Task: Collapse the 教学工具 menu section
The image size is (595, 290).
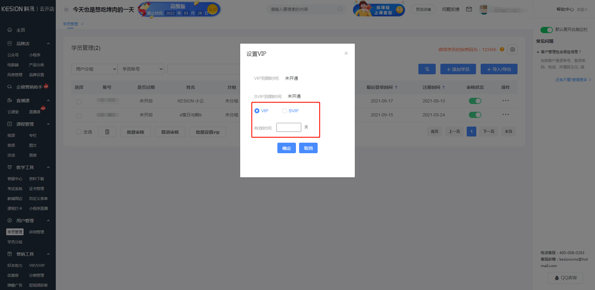Action: coord(48,167)
